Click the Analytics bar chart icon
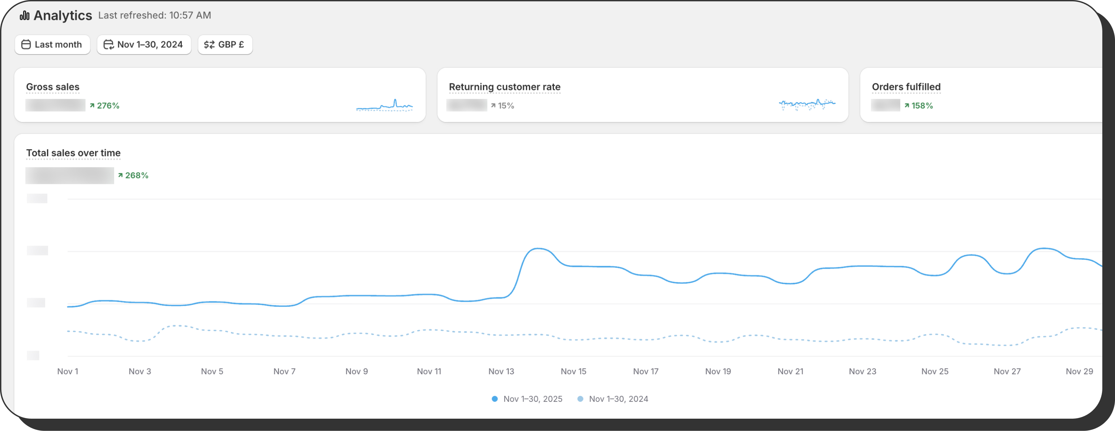The height and width of the screenshot is (431, 1115). 25,16
